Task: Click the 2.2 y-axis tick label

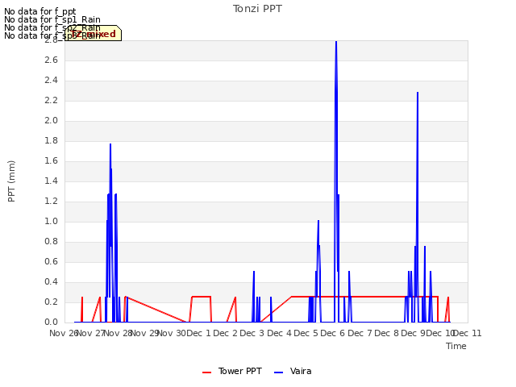Action: point(51,100)
